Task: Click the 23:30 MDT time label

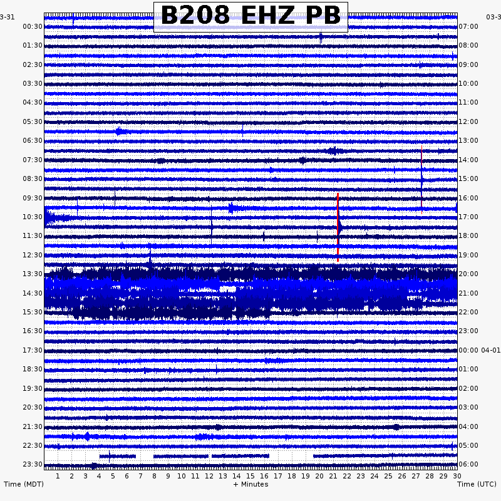Action: tap(33, 464)
